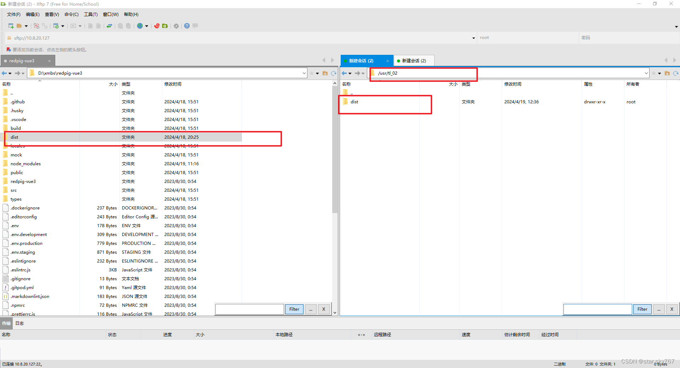Open the remote back-history dropdown arrow

pyautogui.click(x=350, y=73)
